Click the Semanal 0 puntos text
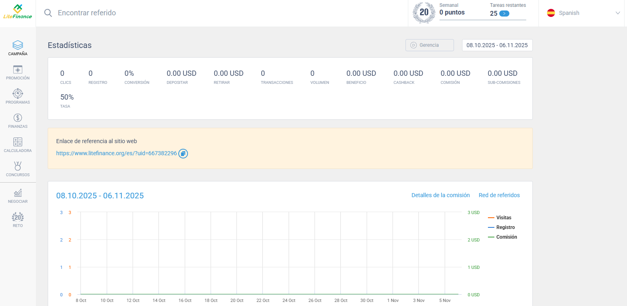 (452, 9)
